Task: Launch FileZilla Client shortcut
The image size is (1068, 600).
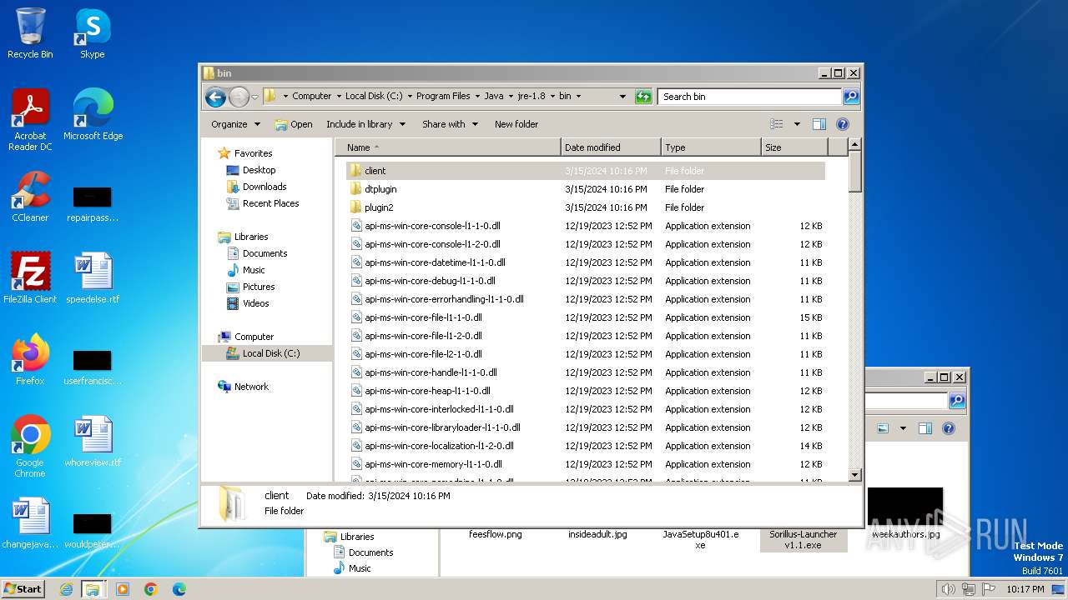Action: tap(30, 277)
